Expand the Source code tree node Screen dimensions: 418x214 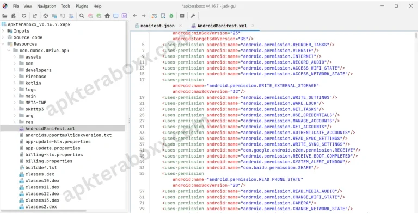[3, 37]
